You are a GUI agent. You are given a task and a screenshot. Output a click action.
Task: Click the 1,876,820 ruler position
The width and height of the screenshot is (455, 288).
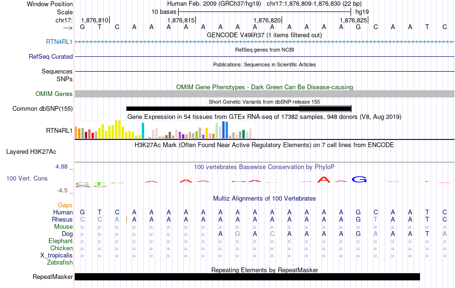click(x=267, y=20)
